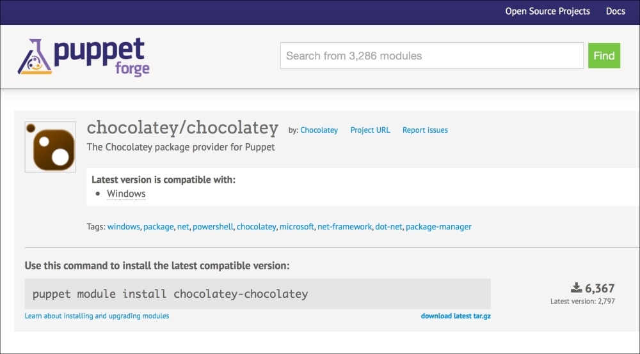Image resolution: width=640 pixels, height=354 pixels.
Task: Open the Report issues link
Action: [x=425, y=130]
